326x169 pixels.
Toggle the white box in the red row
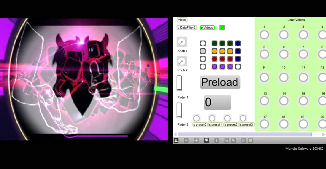coord(203,59)
